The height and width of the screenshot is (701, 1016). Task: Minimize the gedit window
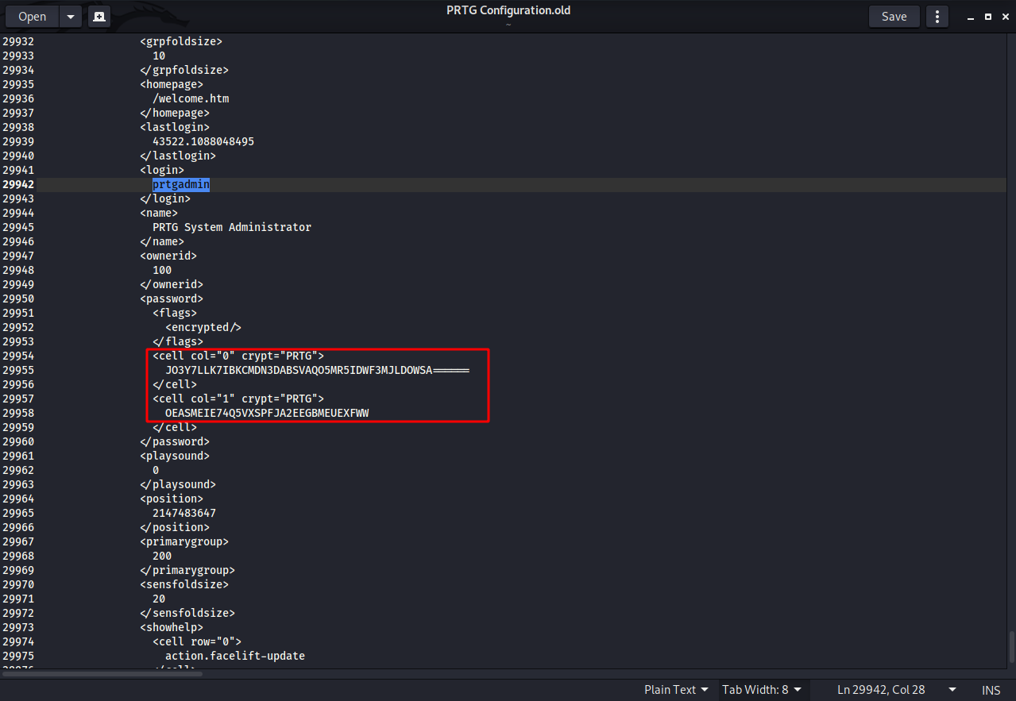pyautogui.click(x=970, y=17)
